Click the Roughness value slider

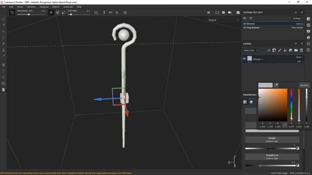[271, 165]
